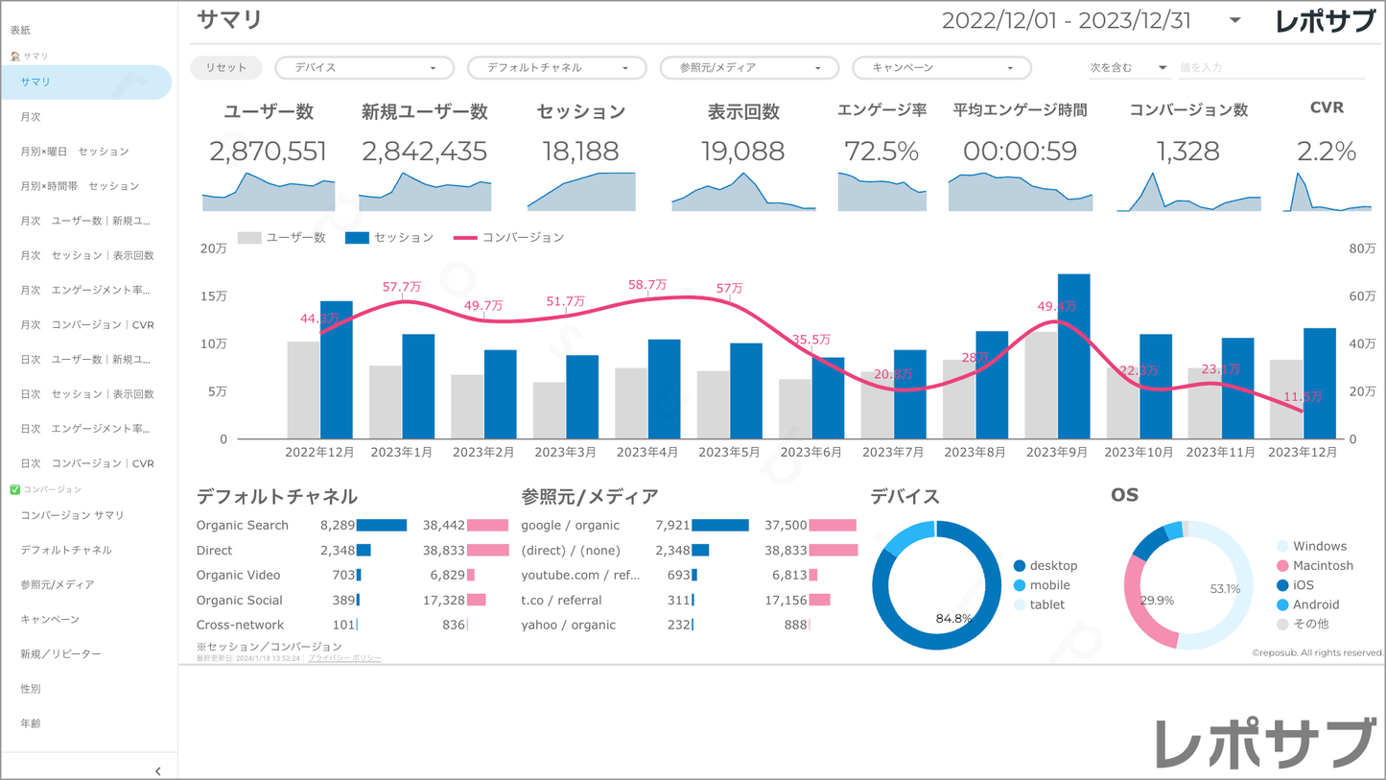Open the デバイス filter dropdown
The image size is (1386, 780).
click(x=364, y=68)
